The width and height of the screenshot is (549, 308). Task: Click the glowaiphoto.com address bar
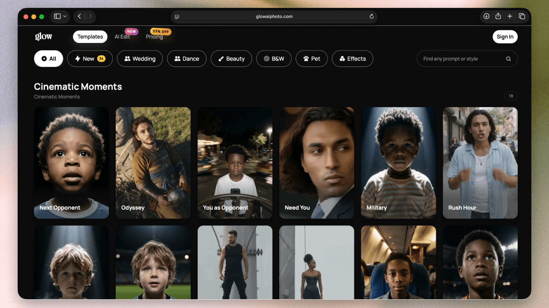coord(274,17)
